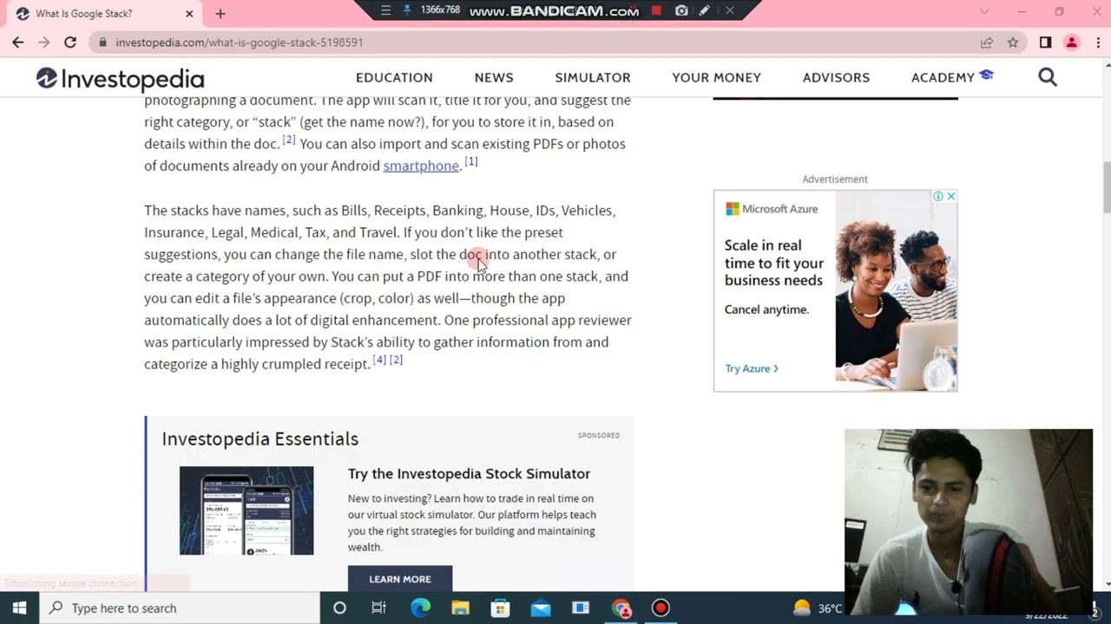Open Investopedia site search

(x=1048, y=77)
